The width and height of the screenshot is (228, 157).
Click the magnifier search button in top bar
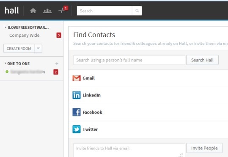tap(137, 11)
